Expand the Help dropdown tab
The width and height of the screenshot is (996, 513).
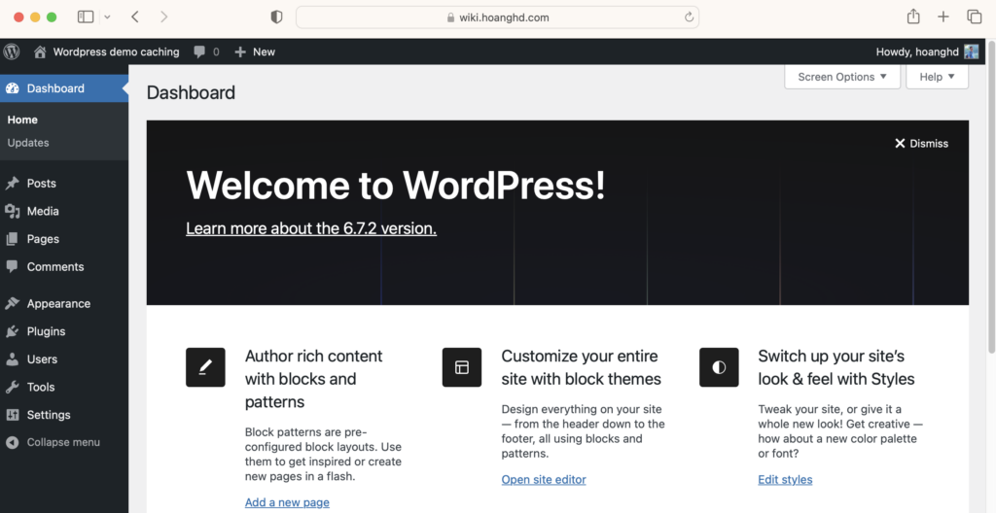(937, 77)
